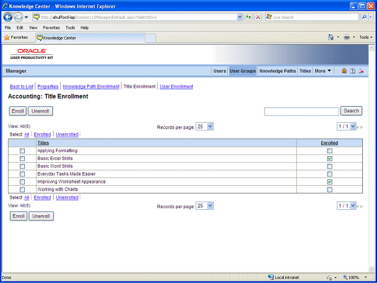The image size is (377, 283).
Task: Open the recent pages dropdown arrow
Action: click(27, 17)
